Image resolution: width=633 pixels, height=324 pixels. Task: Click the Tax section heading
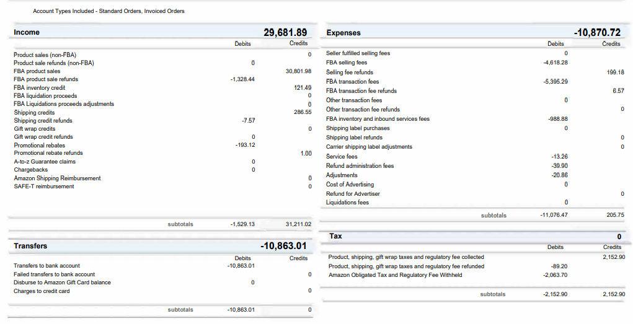point(335,236)
